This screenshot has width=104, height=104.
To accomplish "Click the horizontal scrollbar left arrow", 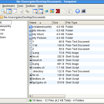I will (30, 96).
